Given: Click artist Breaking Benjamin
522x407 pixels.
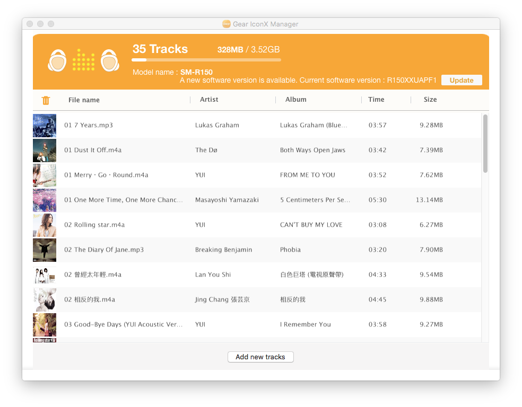Looking at the screenshot, I should pos(223,250).
